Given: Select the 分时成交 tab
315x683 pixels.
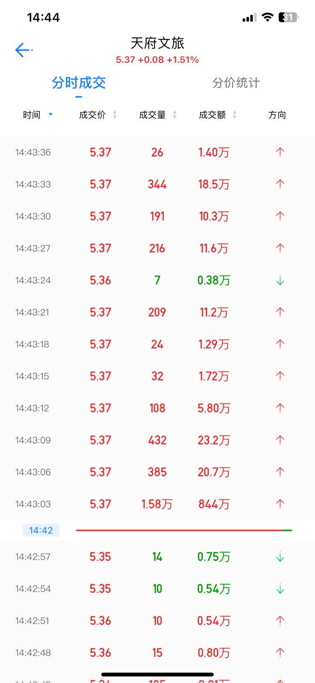Looking at the screenshot, I should pyautogui.click(x=79, y=83).
